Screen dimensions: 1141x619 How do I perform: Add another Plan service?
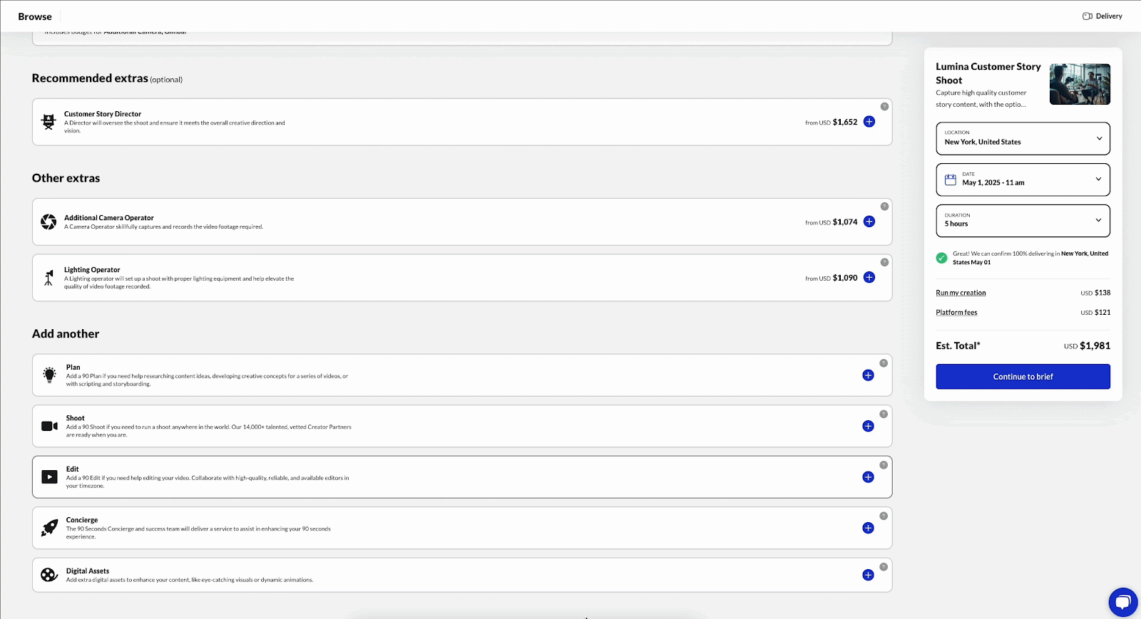pos(868,375)
